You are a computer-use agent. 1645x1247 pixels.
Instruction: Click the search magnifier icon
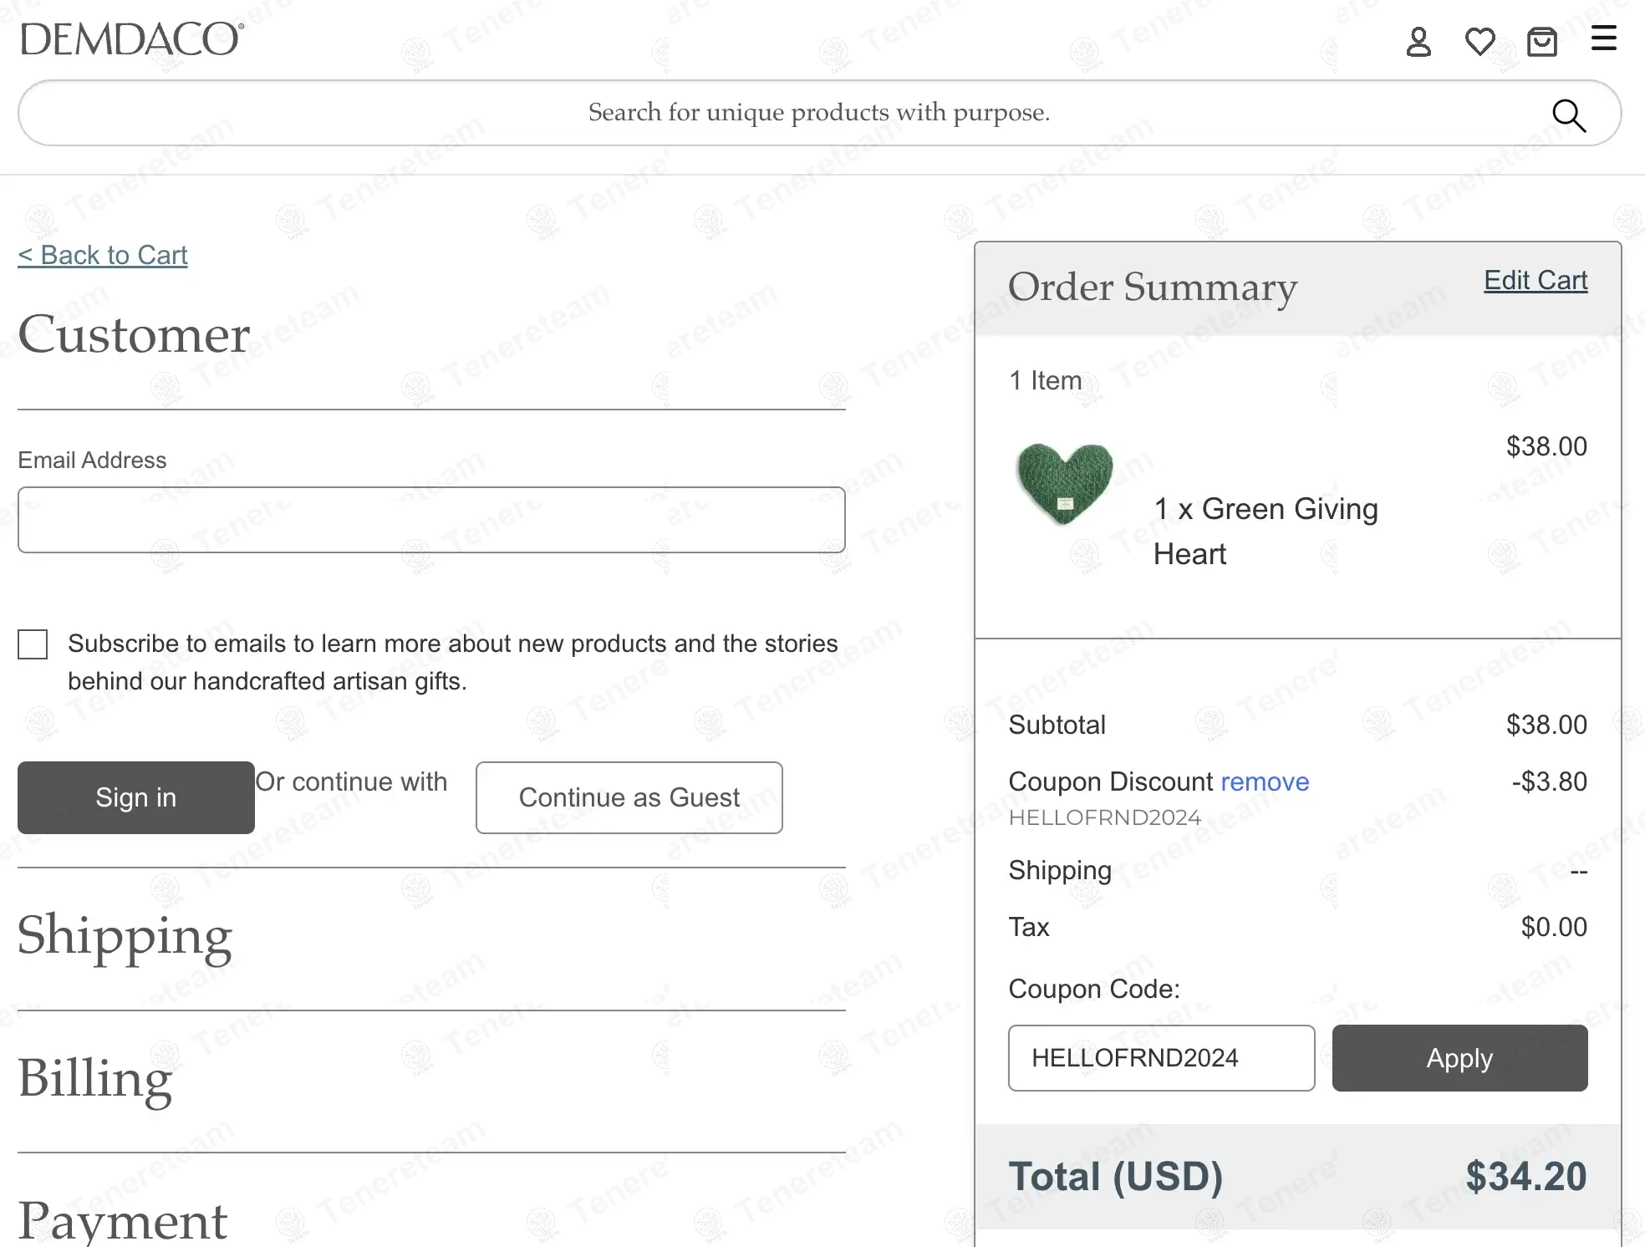click(1568, 115)
